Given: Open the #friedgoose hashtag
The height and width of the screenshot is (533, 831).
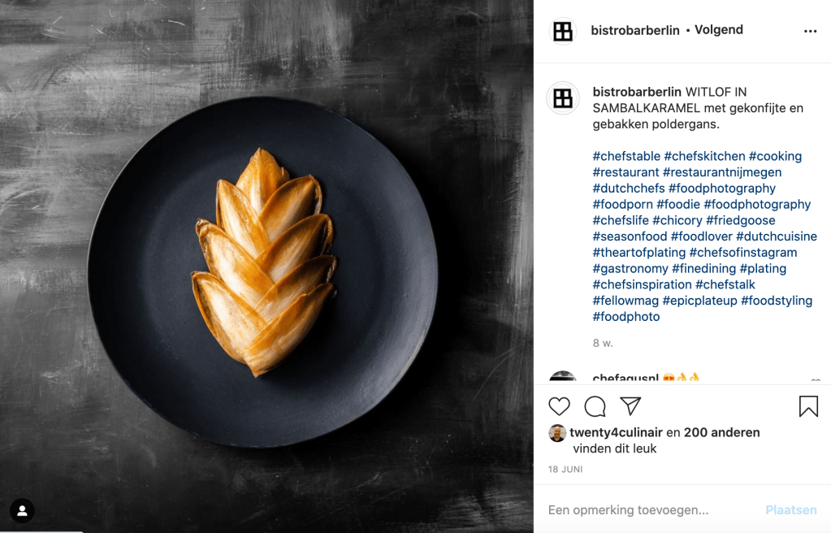Looking at the screenshot, I should tap(740, 220).
